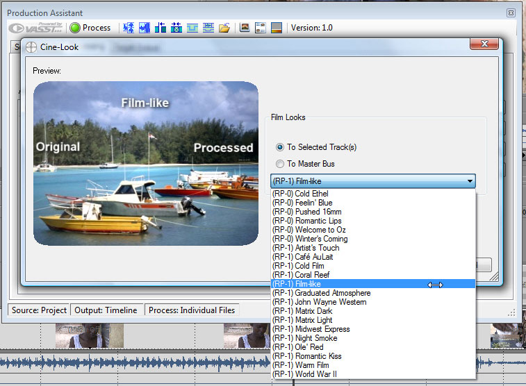Click the VASST logo in toolbar
Screen dimensions: 526x386
[x=35, y=28]
